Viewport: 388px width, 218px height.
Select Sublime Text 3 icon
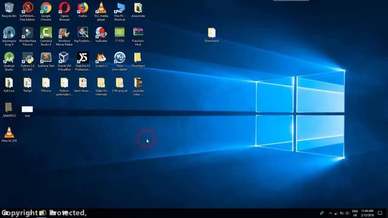[x=46, y=62]
